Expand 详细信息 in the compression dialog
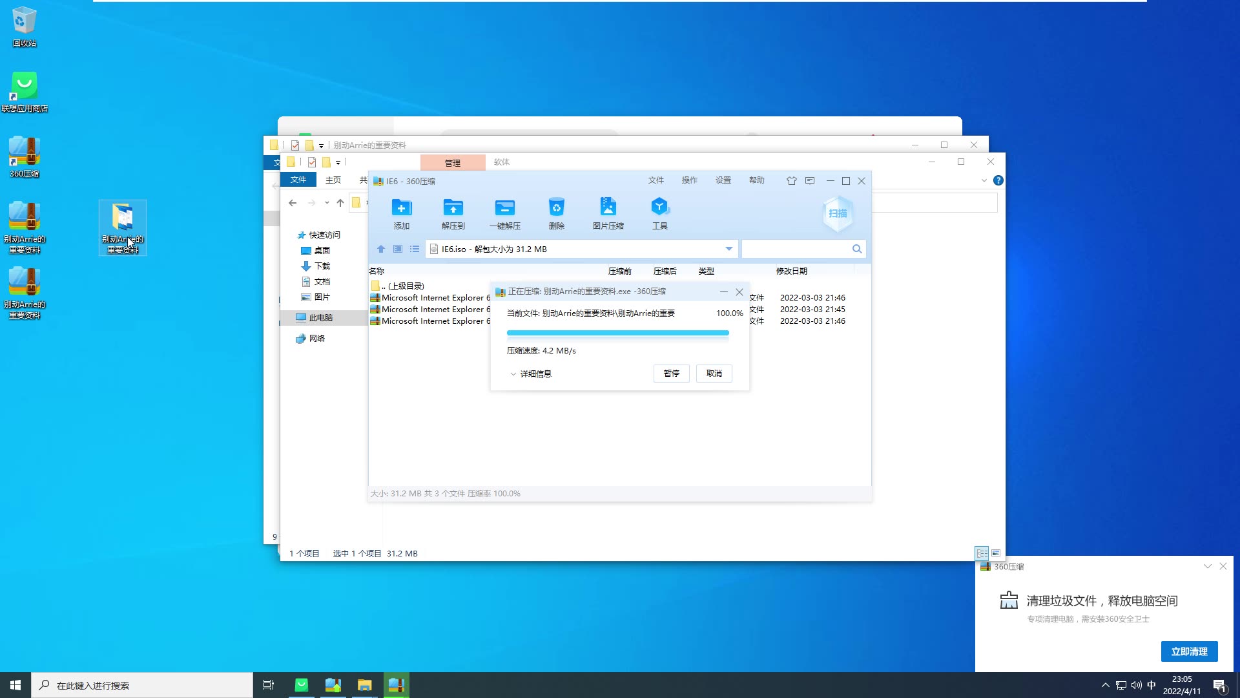The width and height of the screenshot is (1240, 698). (x=531, y=374)
